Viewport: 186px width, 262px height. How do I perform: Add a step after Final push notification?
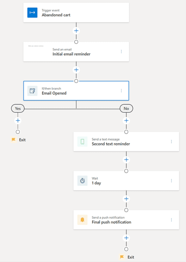(x=126, y=238)
